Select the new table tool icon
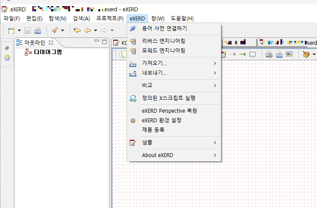 click(x=223, y=54)
